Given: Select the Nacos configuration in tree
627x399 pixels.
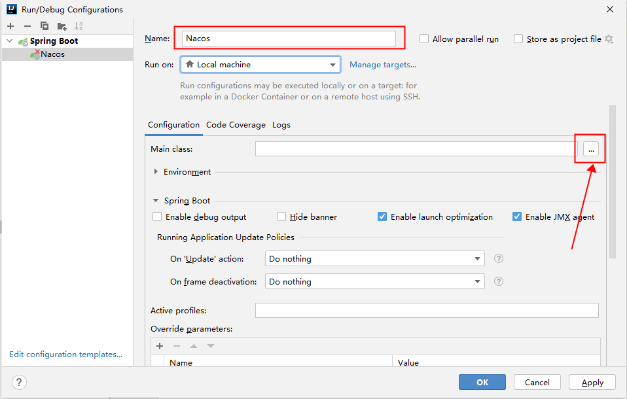Looking at the screenshot, I should [67, 54].
